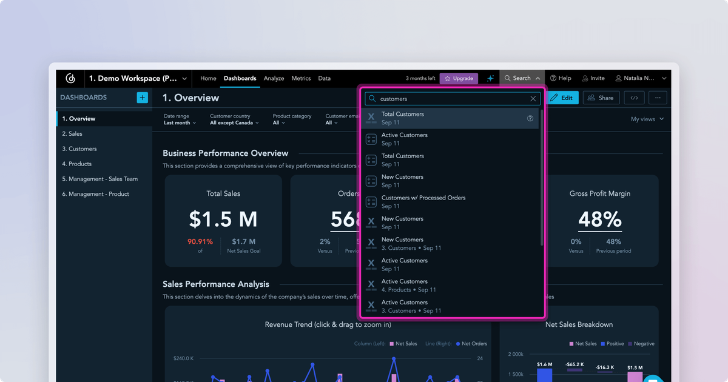
Task: Click the GoodData logo icon
Action: (70, 78)
